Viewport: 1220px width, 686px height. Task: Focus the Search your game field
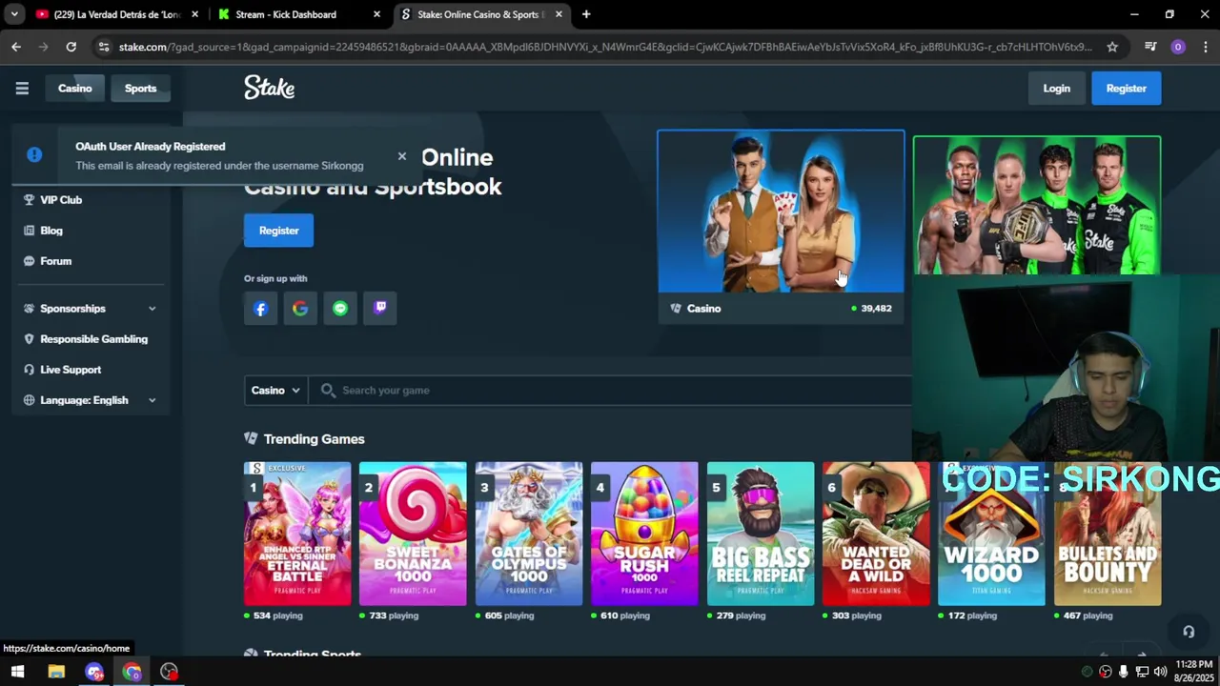coord(610,390)
